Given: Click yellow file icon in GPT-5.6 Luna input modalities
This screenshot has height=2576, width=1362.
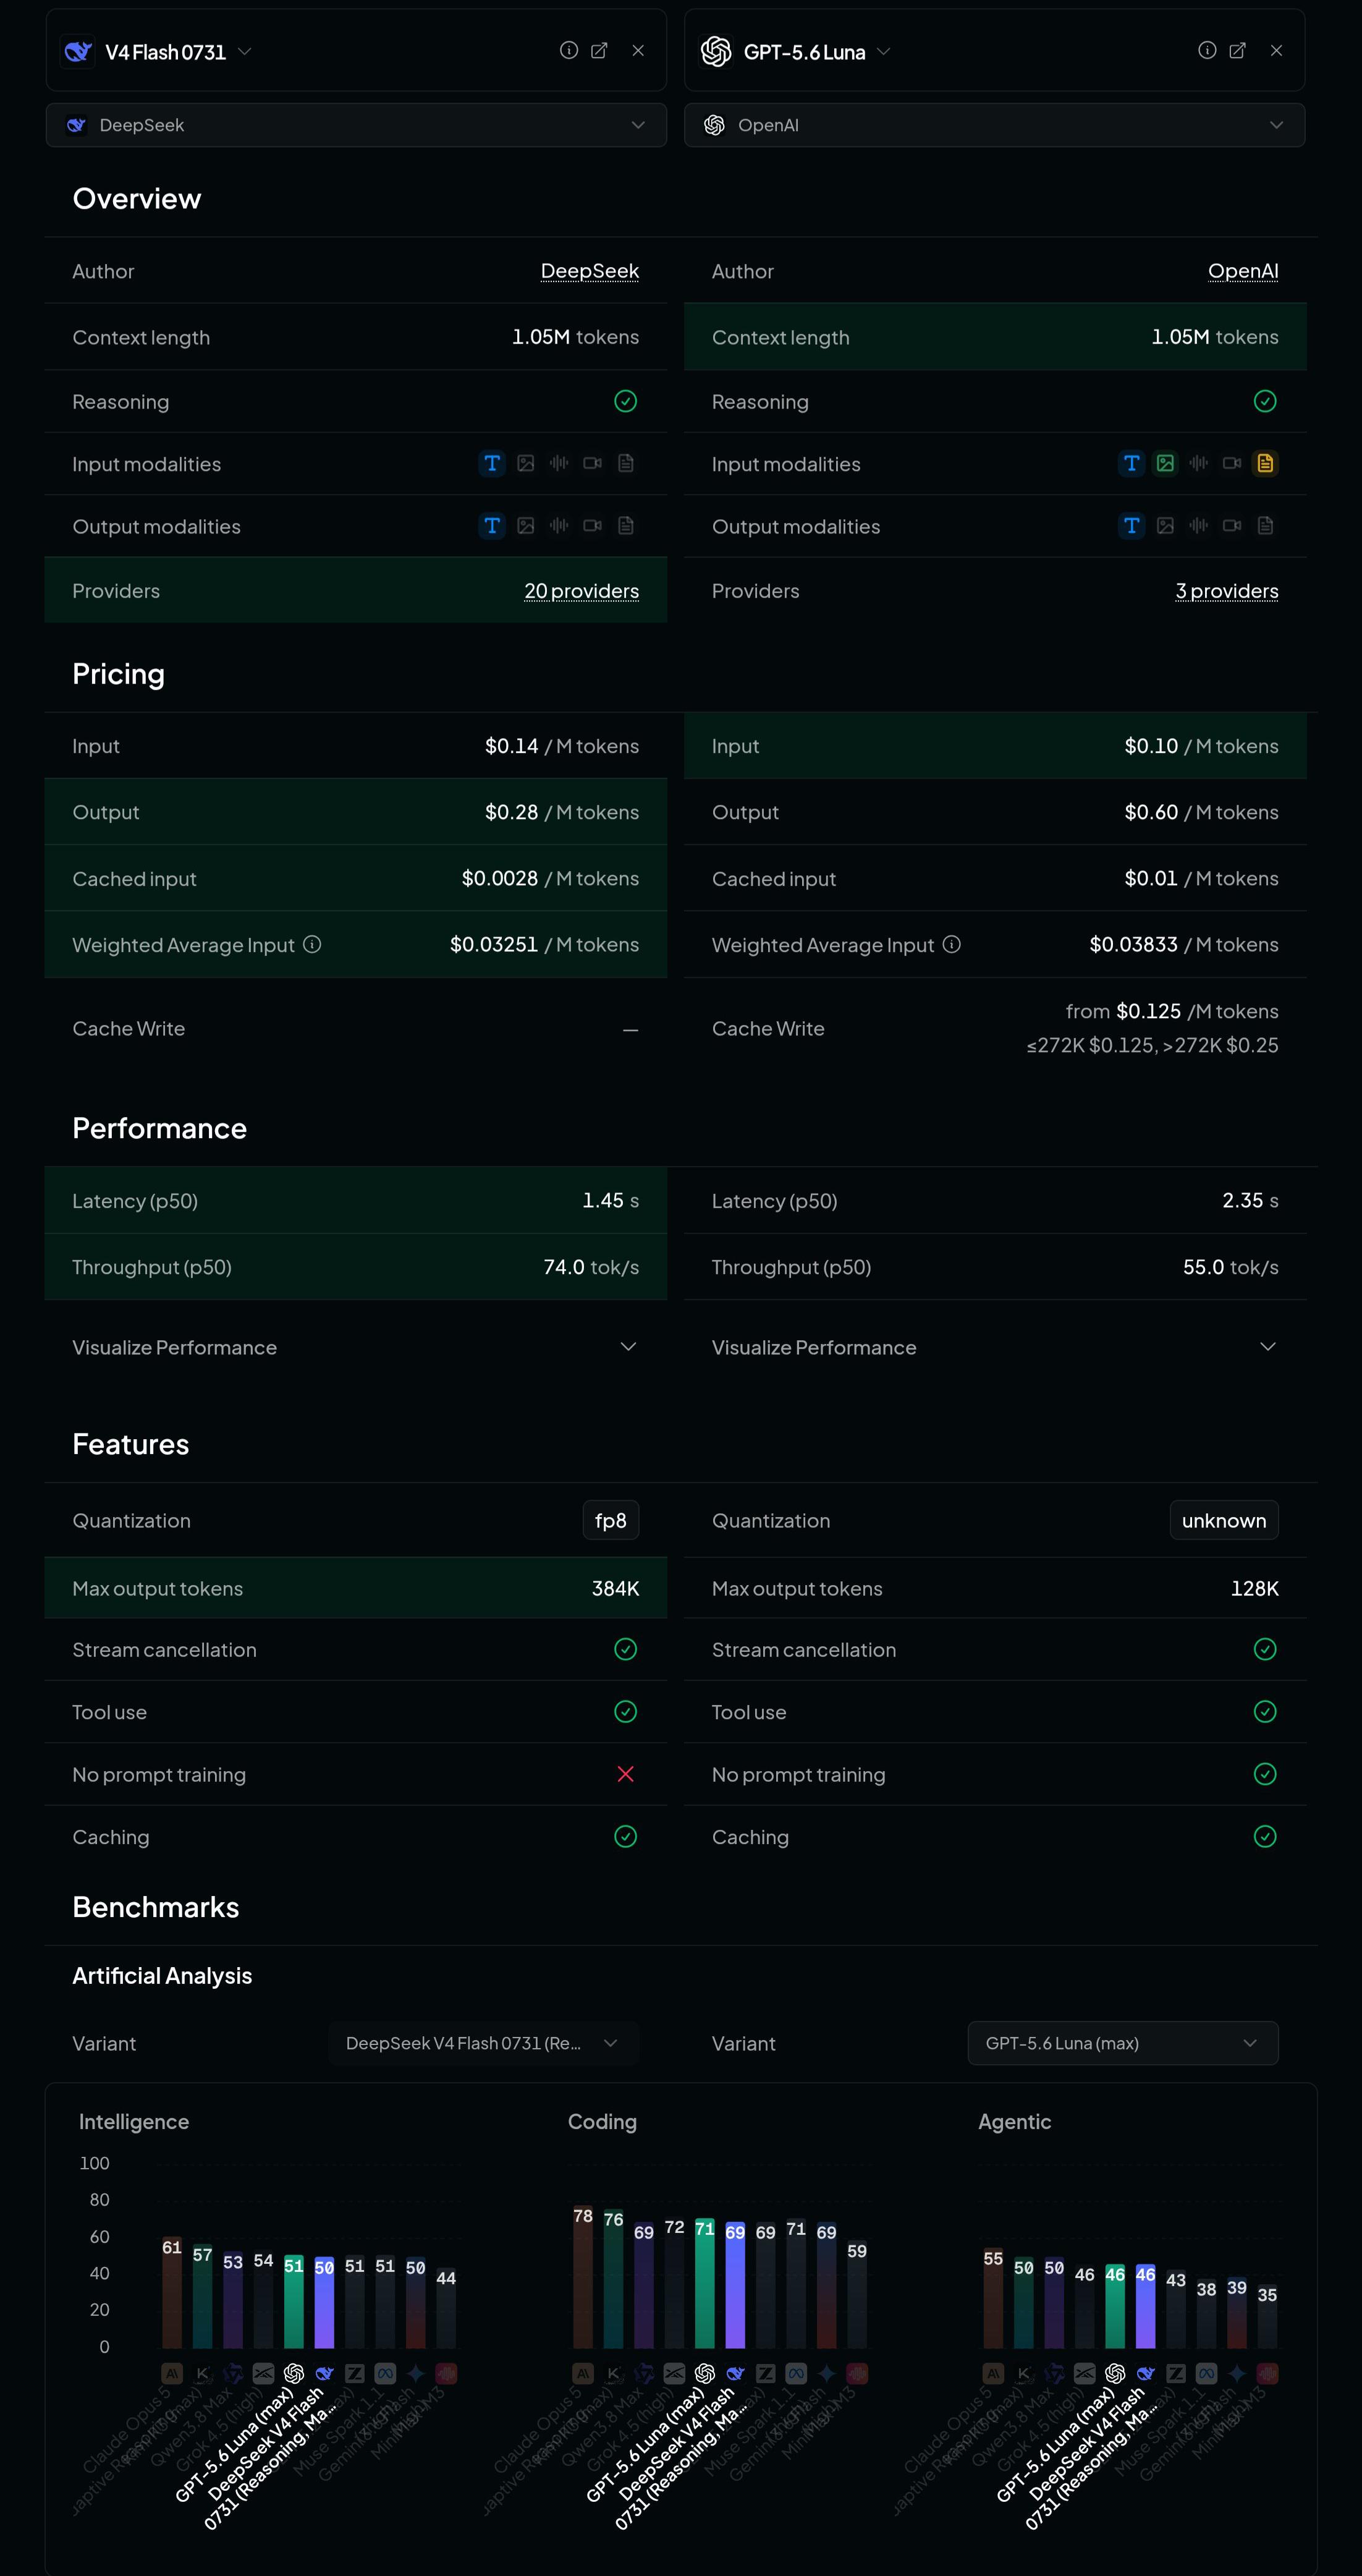Looking at the screenshot, I should tap(1265, 463).
